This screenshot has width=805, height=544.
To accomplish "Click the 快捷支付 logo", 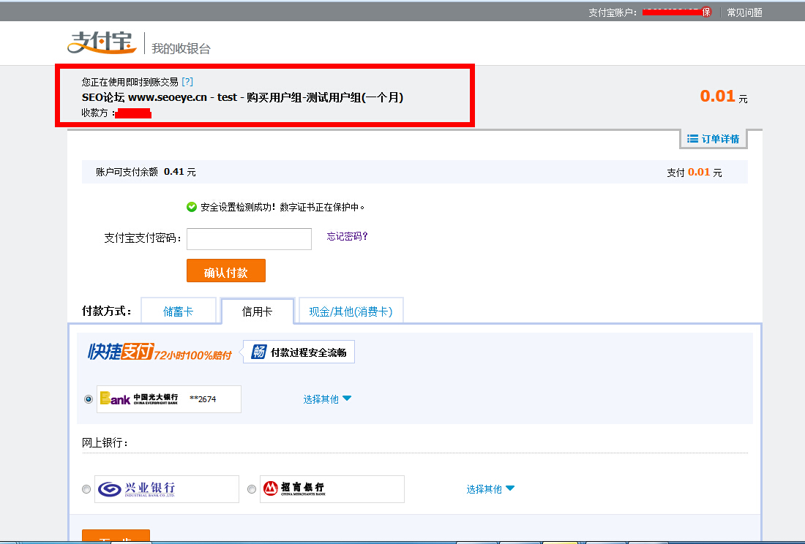I will (x=120, y=352).
